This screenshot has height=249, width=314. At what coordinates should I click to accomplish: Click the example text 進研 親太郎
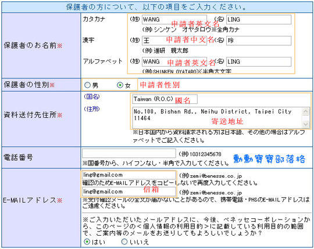pyautogui.click(x=171, y=50)
